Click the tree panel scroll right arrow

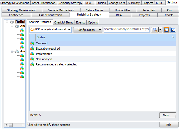(23, 125)
